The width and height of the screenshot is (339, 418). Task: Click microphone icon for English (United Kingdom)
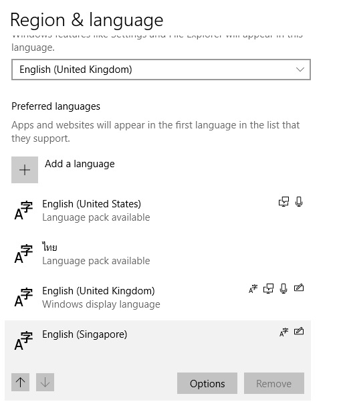click(x=284, y=288)
